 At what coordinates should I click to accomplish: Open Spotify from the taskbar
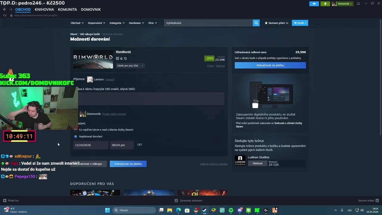tap(231, 210)
